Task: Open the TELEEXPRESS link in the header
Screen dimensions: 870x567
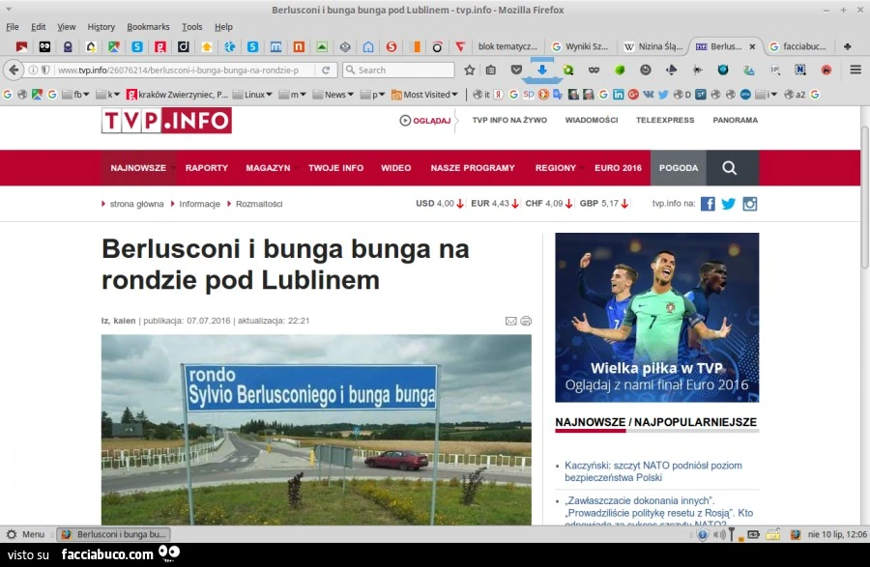Action: (665, 121)
